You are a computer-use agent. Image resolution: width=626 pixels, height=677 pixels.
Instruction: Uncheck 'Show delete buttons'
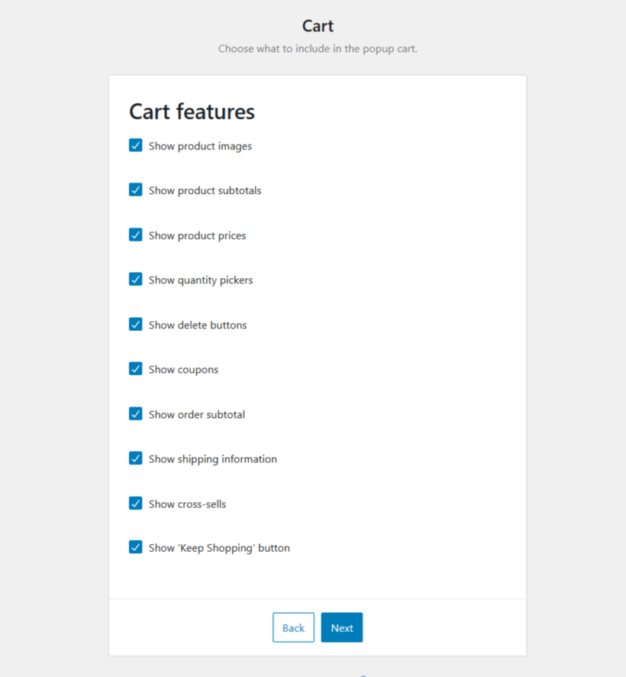(x=135, y=324)
